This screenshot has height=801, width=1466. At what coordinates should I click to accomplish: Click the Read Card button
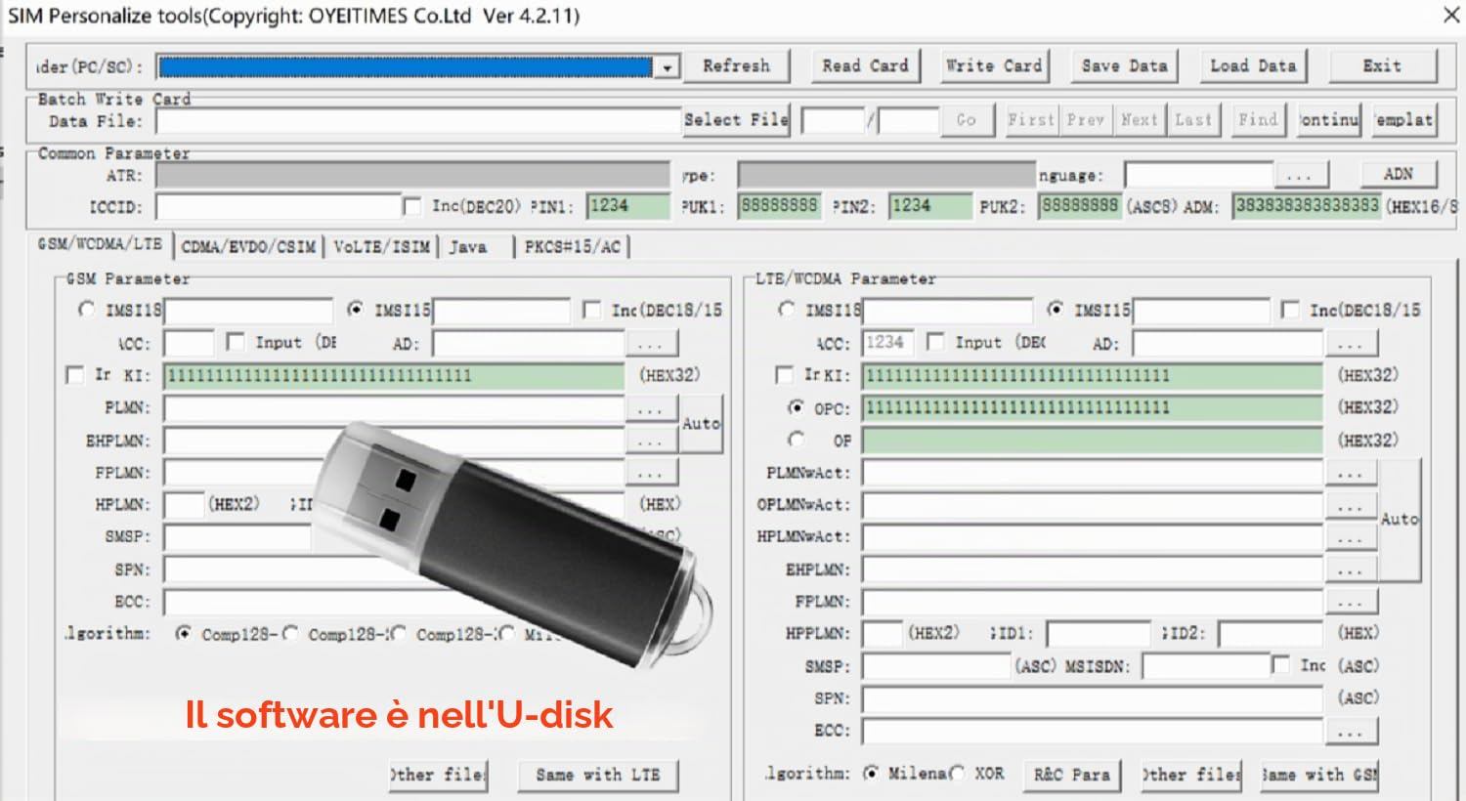(865, 65)
